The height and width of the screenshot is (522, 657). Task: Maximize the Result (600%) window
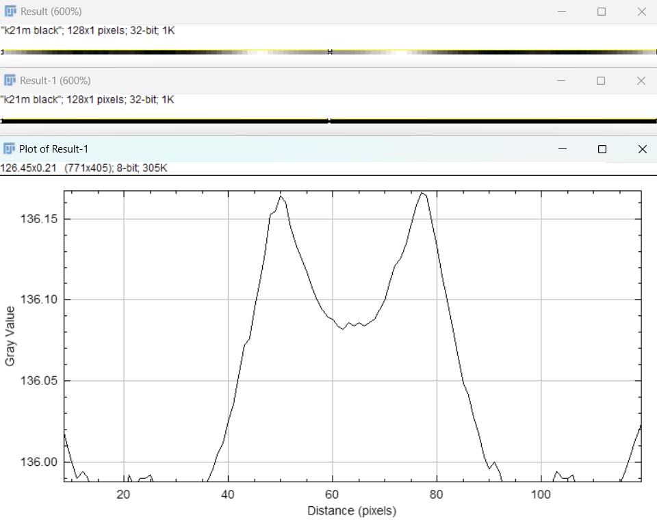602,12
